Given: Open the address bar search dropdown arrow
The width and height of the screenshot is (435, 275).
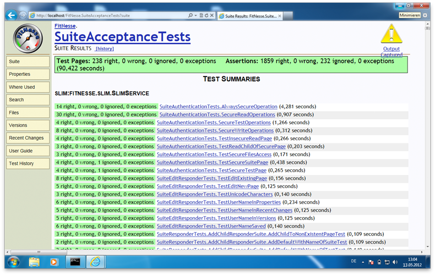Looking at the screenshot, I should pos(195,15).
